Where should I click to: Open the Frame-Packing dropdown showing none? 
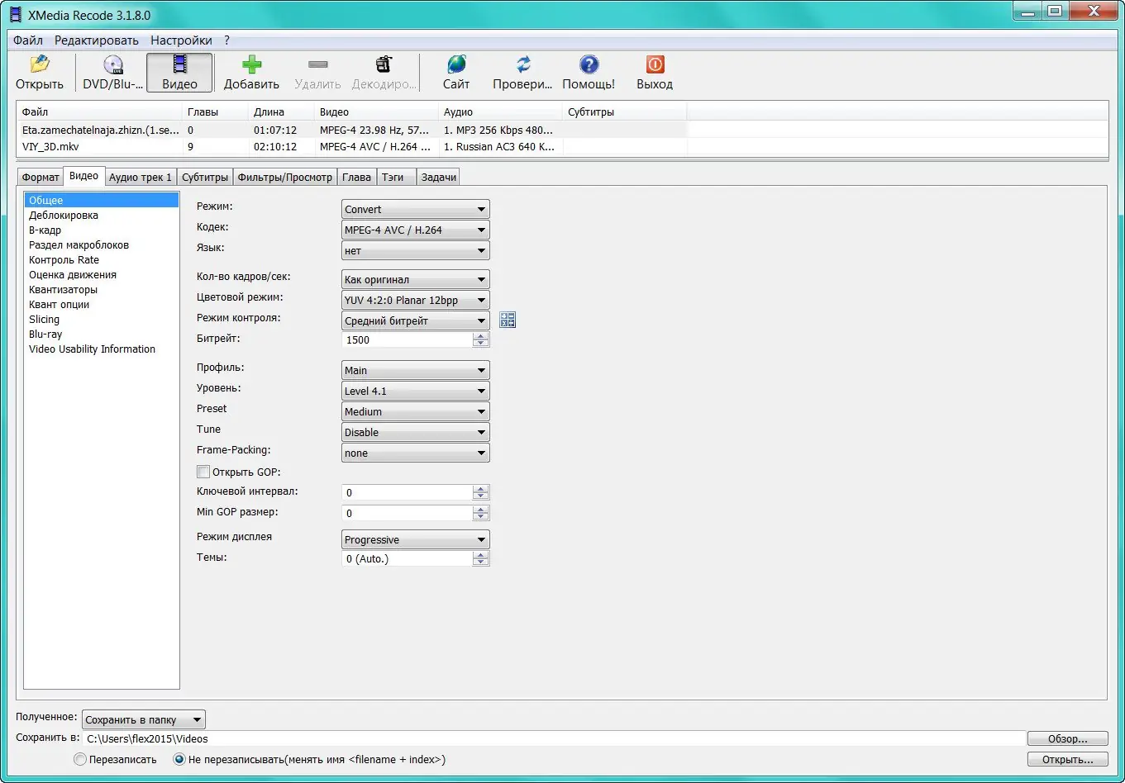[x=416, y=453]
